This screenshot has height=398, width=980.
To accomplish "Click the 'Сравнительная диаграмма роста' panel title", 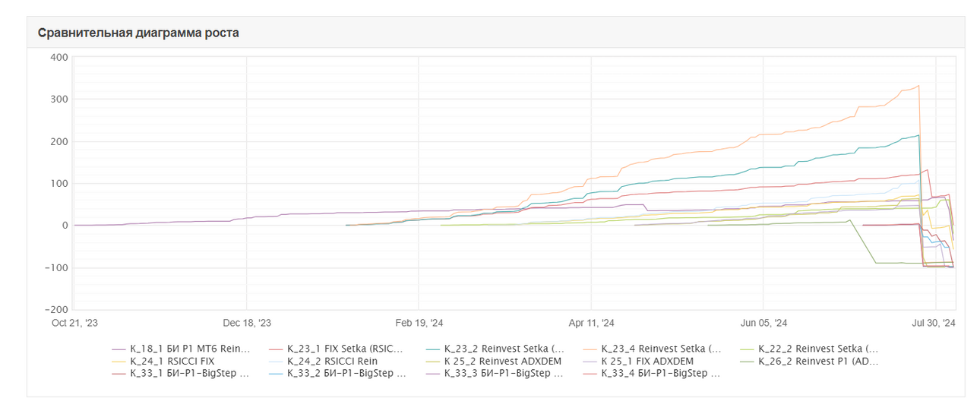I will [x=138, y=33].
